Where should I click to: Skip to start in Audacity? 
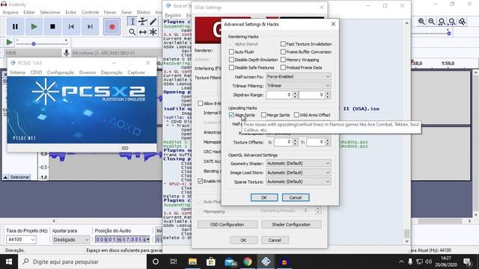pos(71,27)
